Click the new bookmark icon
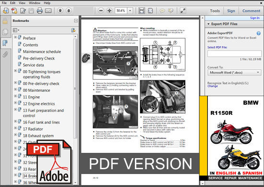The height and width of the screenshot is (187, 264). point(73,30)
